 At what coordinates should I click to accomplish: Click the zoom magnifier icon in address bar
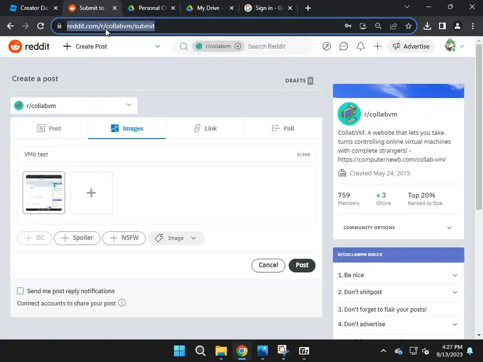coord(378,26)
